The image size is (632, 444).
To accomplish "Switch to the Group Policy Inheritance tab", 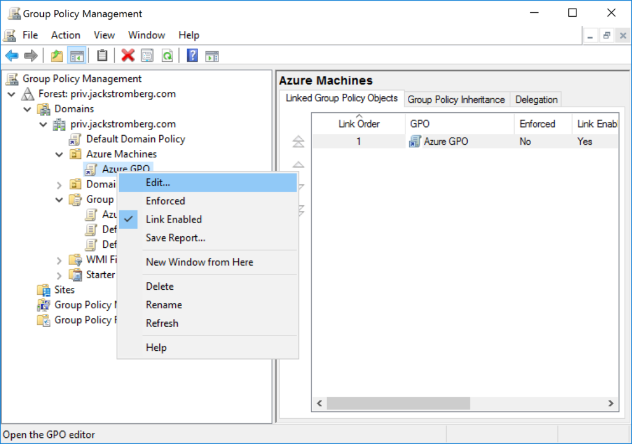I will click(457, 99).
